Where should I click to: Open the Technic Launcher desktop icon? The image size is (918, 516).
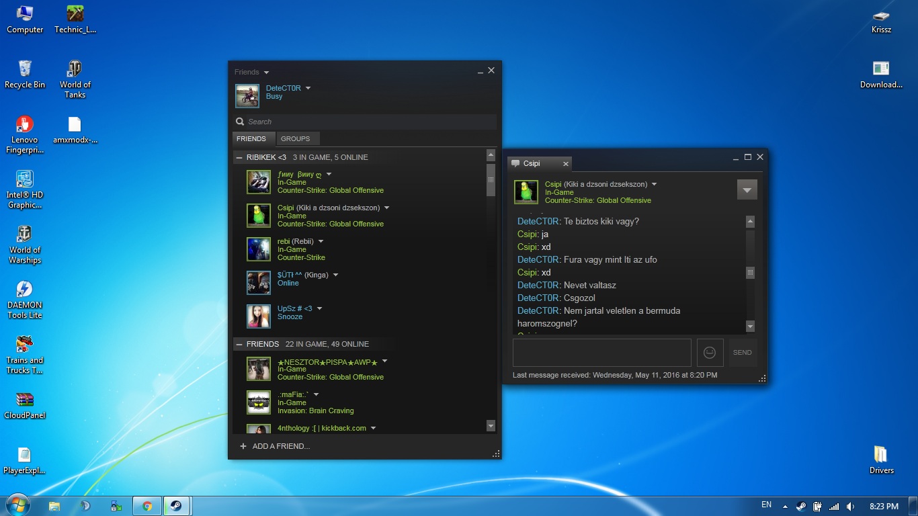(75, 19)
